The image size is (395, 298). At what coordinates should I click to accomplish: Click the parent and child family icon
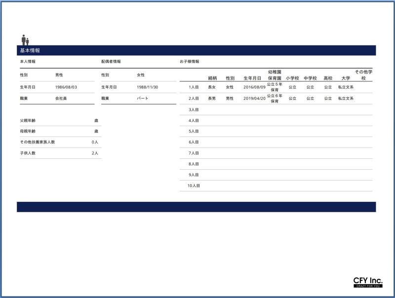click(25, 40)
